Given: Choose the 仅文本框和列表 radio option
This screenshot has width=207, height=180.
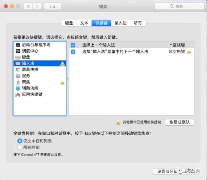Looking at the screenshot, I should pyautogui.click(x=20, y=141).
